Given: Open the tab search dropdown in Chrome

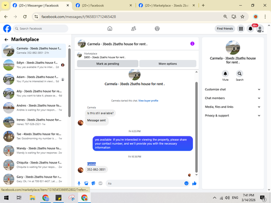Looking at the screenshot, I should (x=5, y=5).
